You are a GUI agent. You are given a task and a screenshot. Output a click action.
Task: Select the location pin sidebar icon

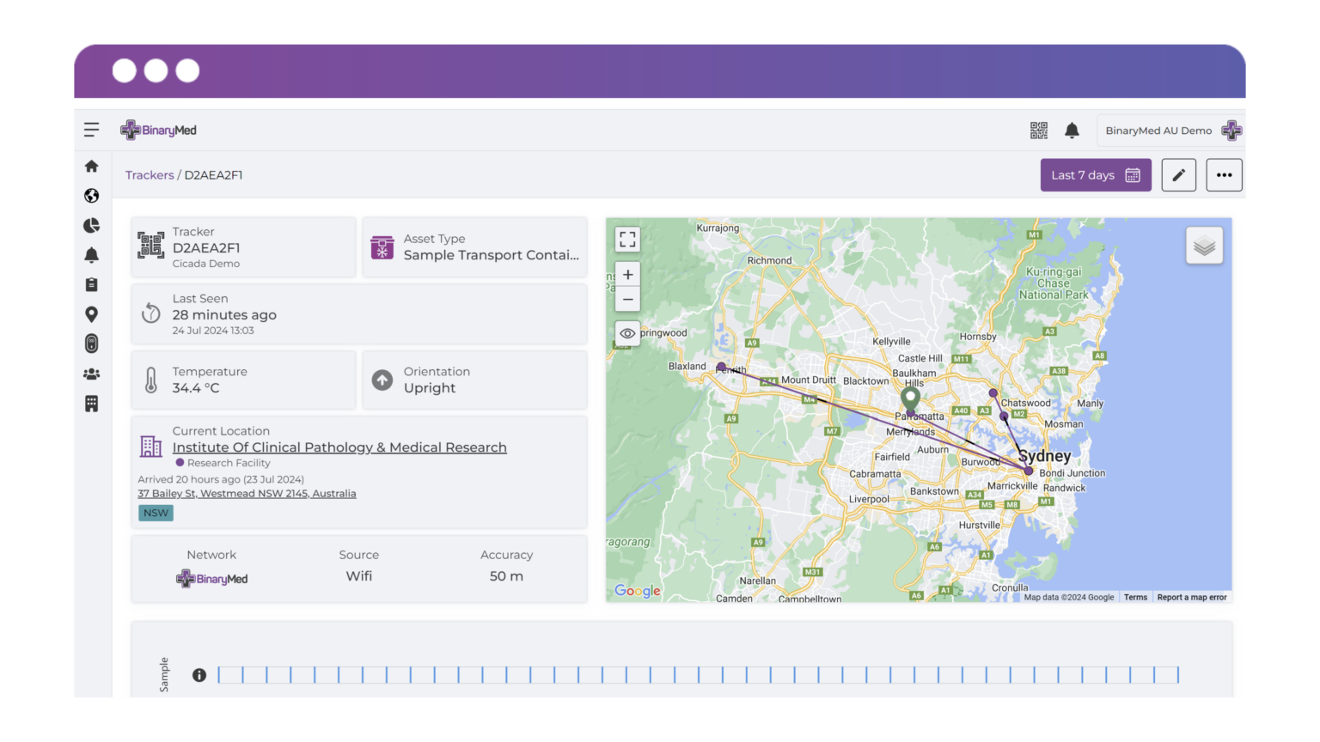tap(92, 313)
